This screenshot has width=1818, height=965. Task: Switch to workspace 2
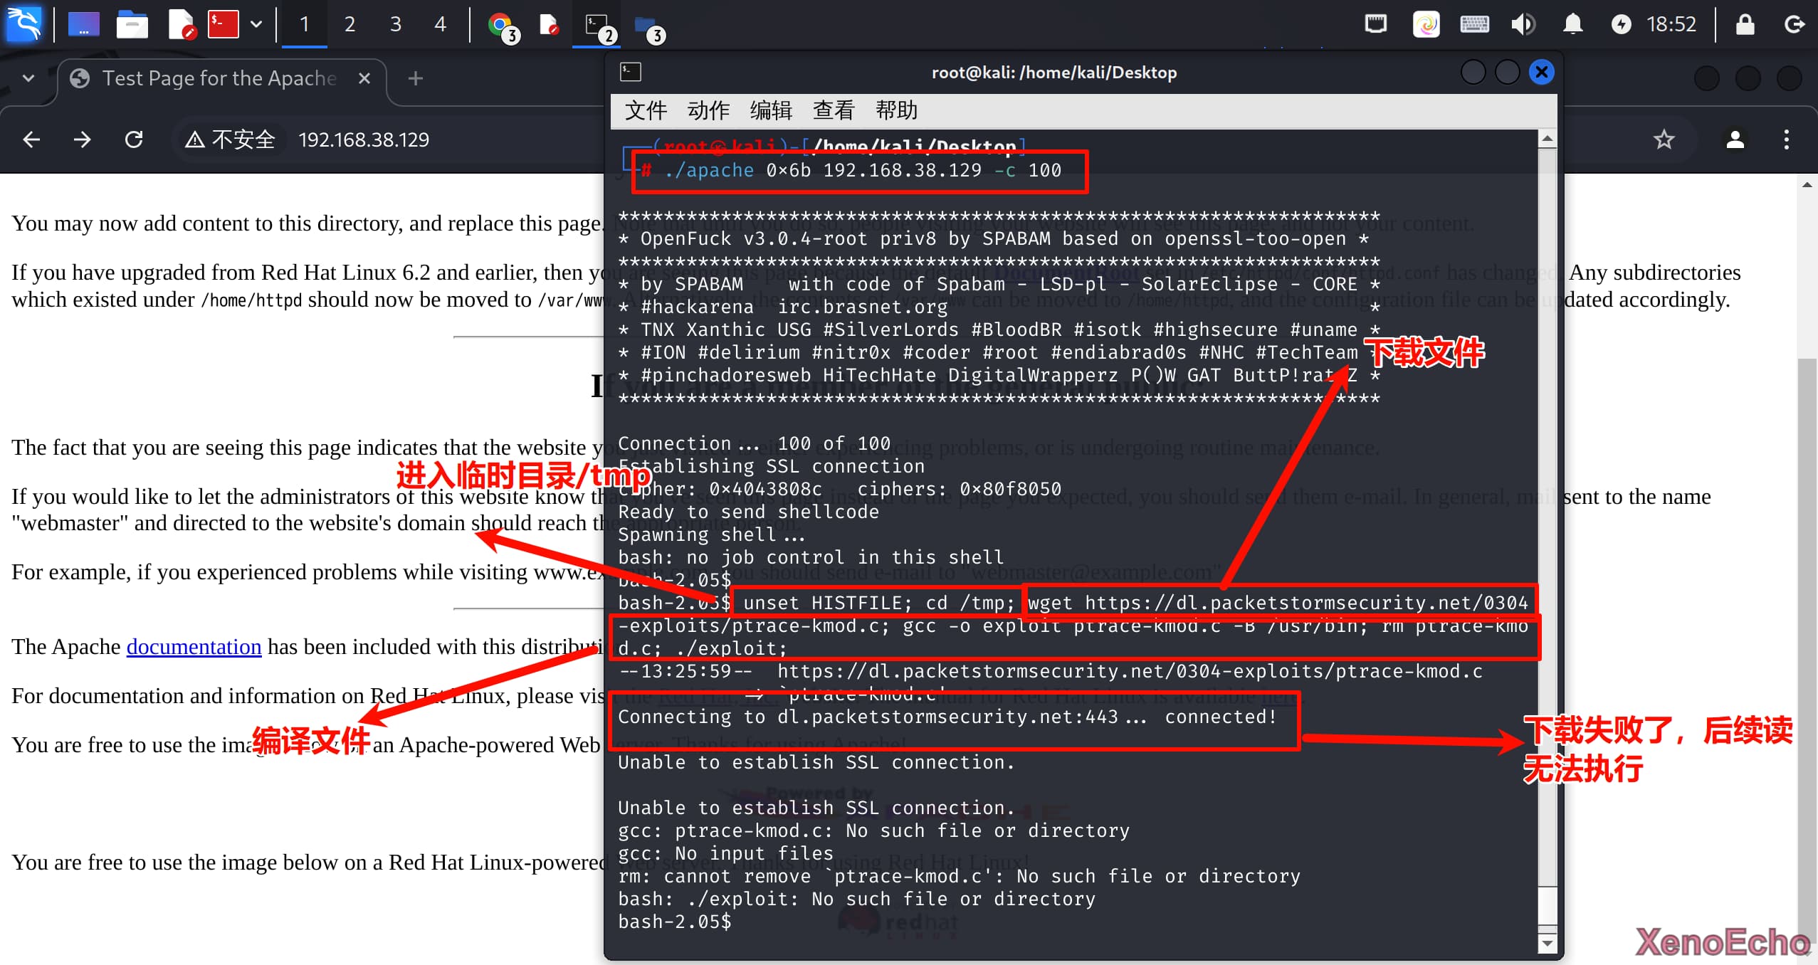click(350, 24)
